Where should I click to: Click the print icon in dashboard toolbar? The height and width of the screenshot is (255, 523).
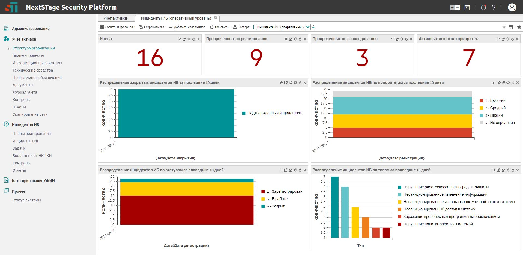511,27
